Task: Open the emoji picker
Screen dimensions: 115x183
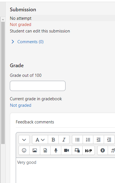Action: (24, 151)
